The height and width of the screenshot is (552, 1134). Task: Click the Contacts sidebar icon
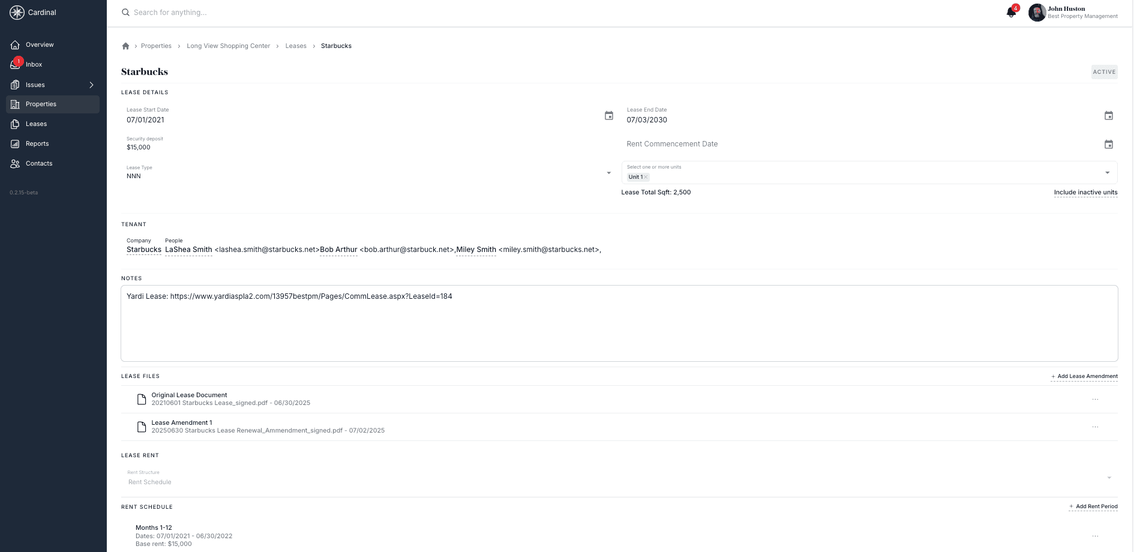point(16,163)
